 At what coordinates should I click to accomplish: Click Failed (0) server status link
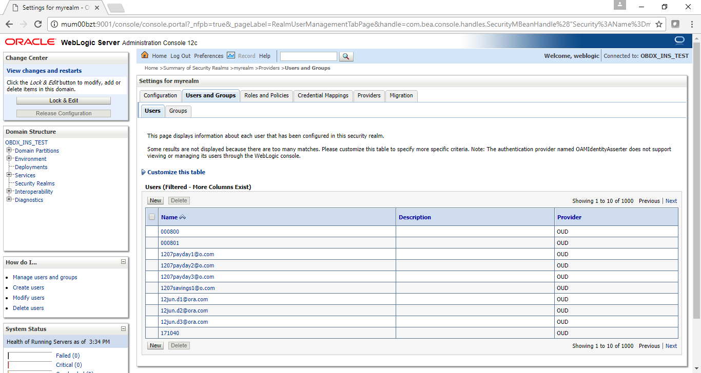coord(68,356)
